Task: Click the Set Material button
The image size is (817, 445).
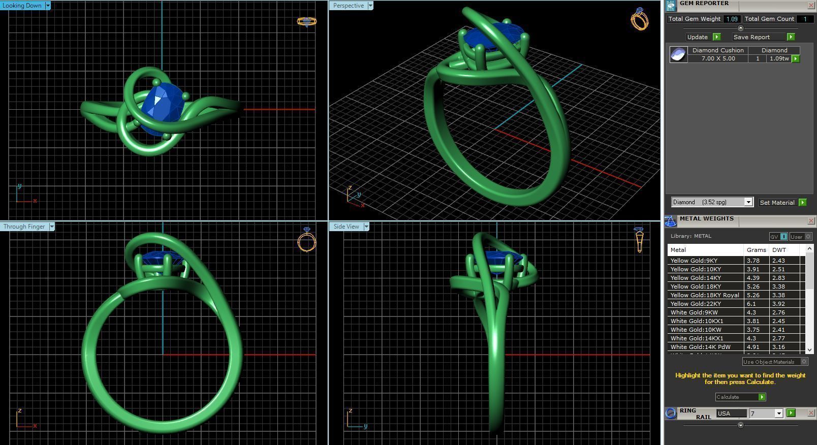Action: coord(777,202)
